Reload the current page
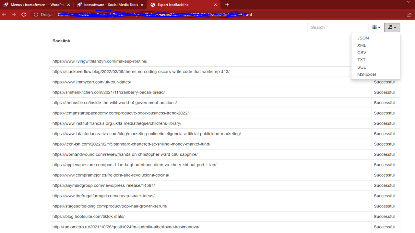This screenshot has height=233, width=415. point(24,15)
